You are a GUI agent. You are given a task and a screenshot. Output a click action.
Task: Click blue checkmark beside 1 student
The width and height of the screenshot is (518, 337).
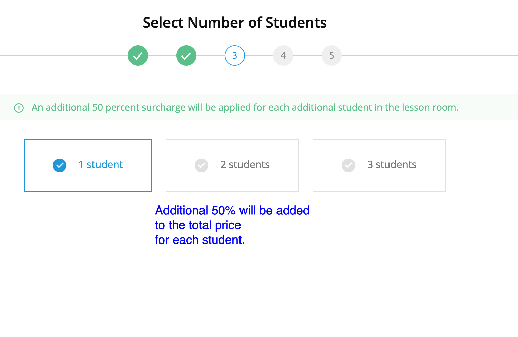point(60,165)
